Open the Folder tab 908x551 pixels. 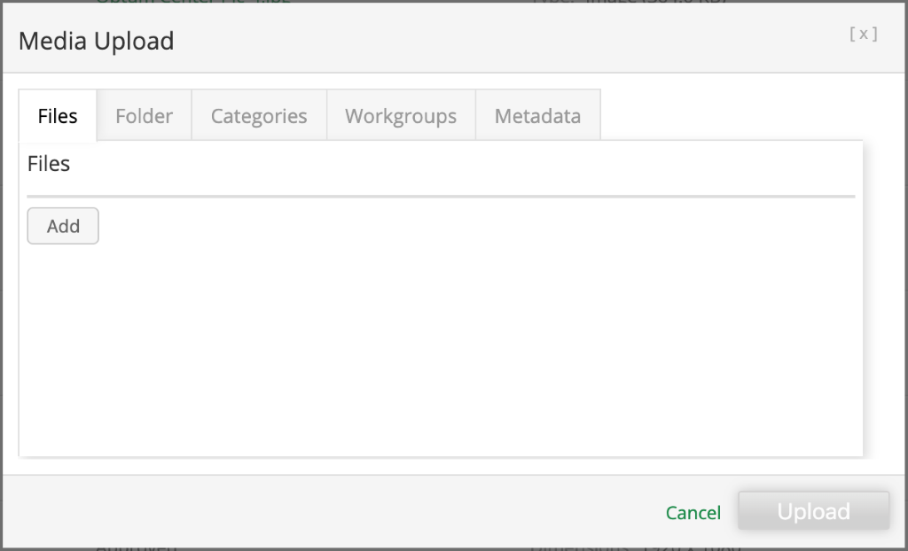[144, 116]
